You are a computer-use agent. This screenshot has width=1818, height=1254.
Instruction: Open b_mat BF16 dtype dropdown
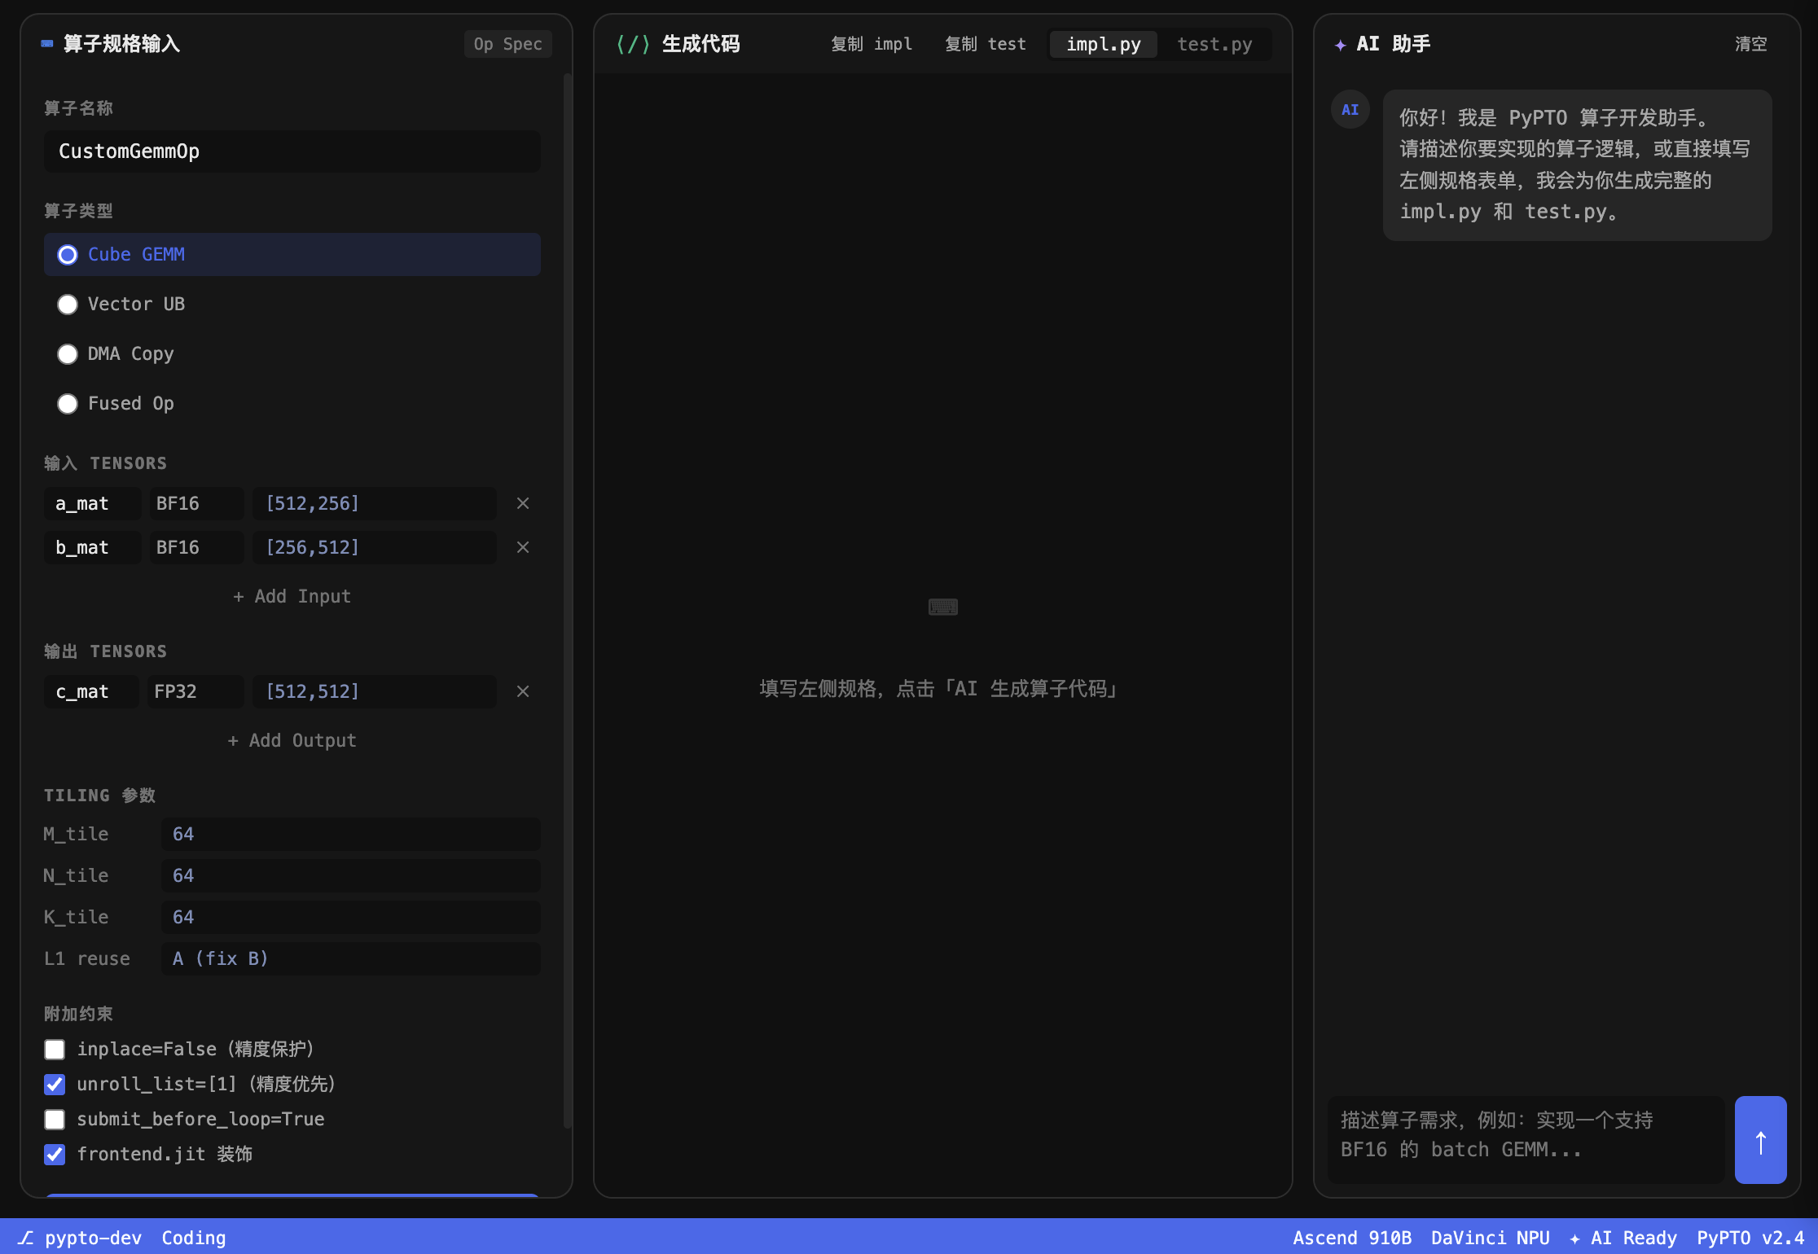(x=195, y=547)
